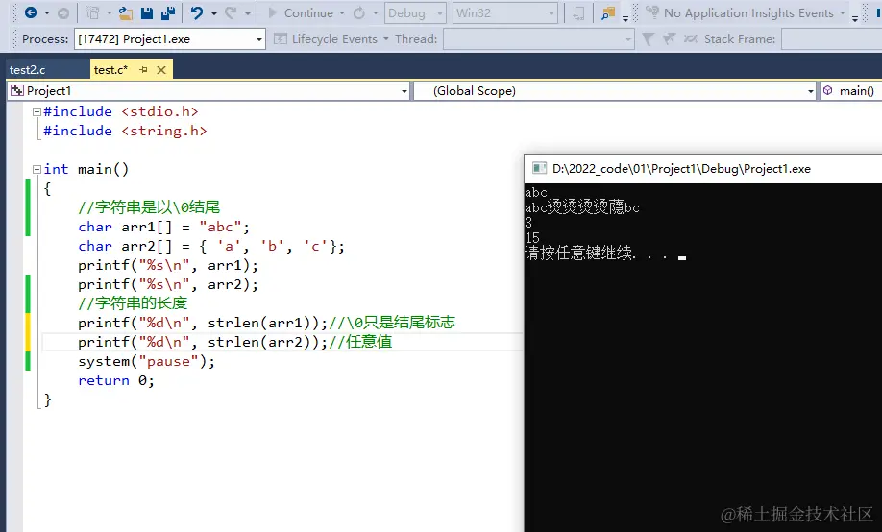Click the console output line '15'

pyautogui.click(x=532, y=238)
